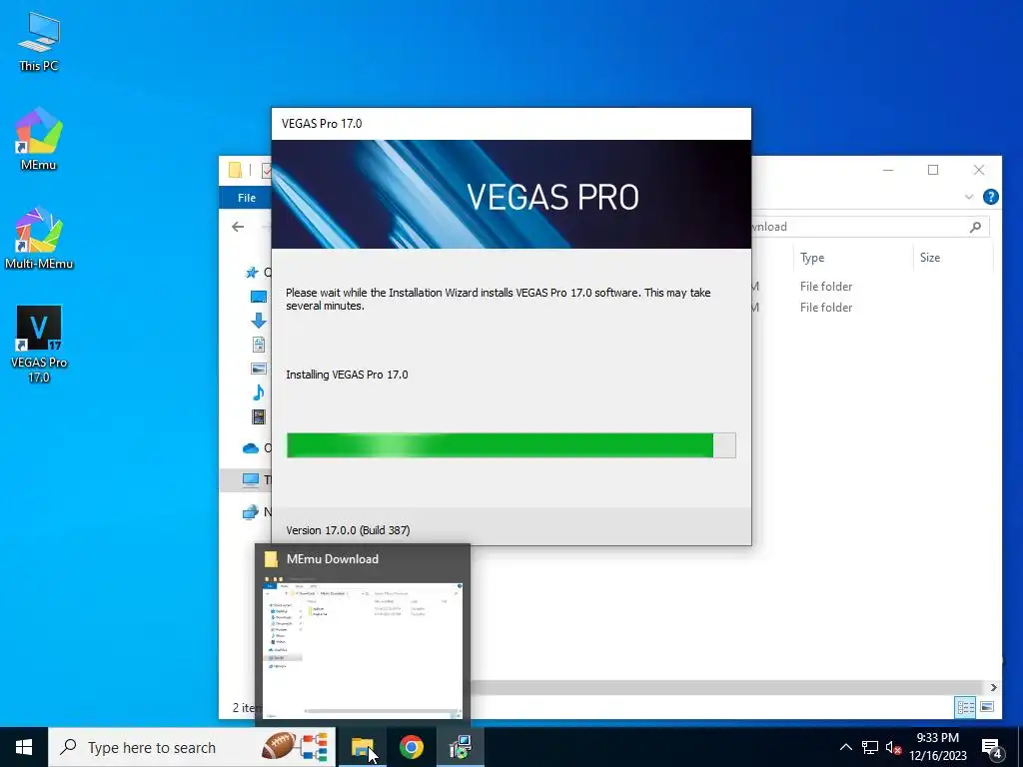Switch Explorer to details view
Image resolution: width=1023 pixels, height=767 pixels.
click(966, 707)
